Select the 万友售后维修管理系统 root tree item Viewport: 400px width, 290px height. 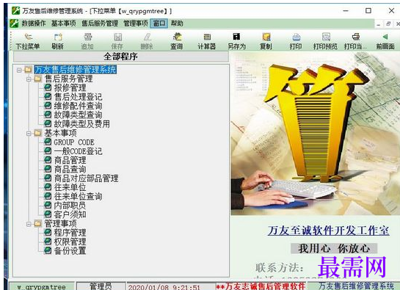[x=76, y=70]
